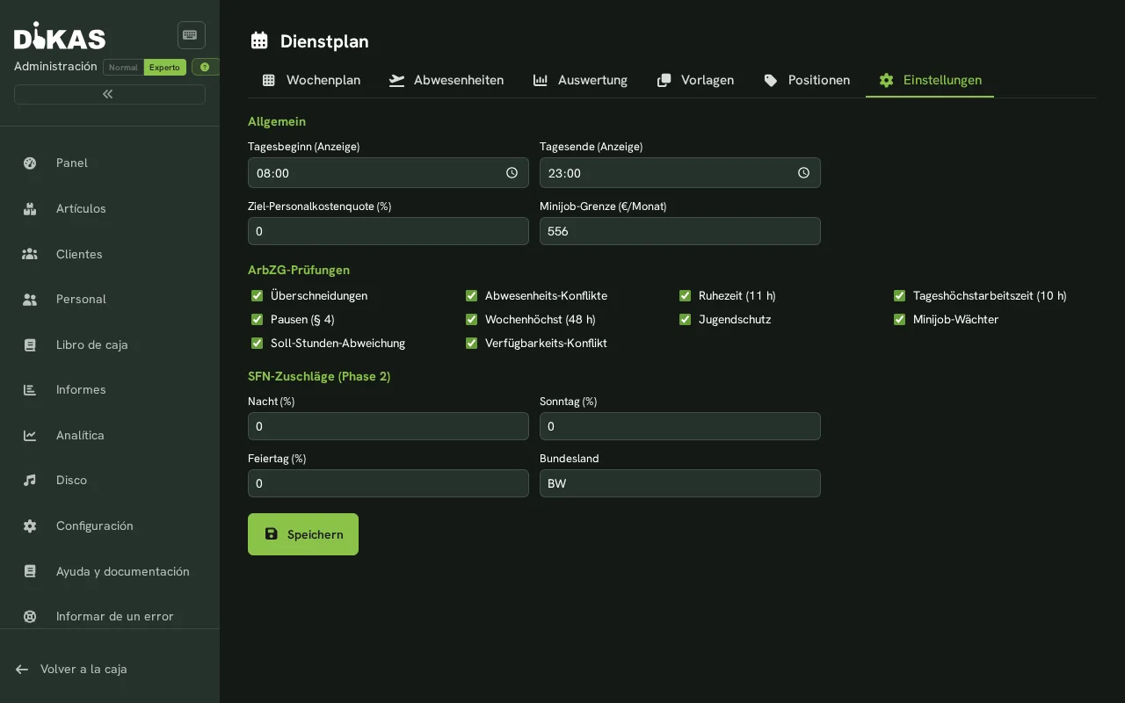Click the Dienstplan calendar icon in header
This screenshot has height=703, width=1125.
click(259, 40)
